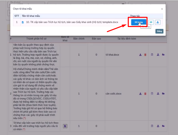Open folder picker for row 2 document
This screenshot has height=135, width=178.
pos(163,93)
